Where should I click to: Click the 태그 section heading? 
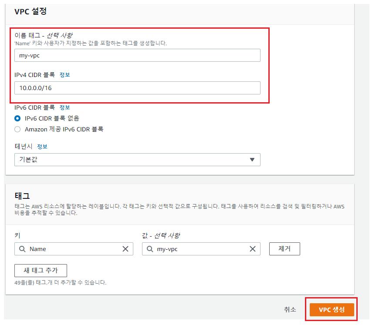pyautogui.click(x=22, y=196)
